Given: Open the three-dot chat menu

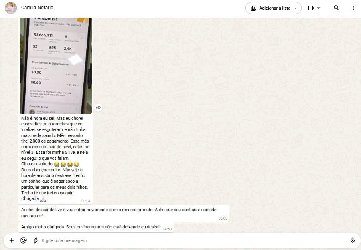Looking at the screenshot, I should 353,8.
